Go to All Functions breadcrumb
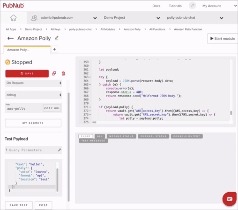238x210 pixels. pyautogui.click(x=157, y=29)
